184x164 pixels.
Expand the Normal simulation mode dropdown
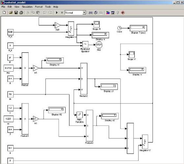coord(84,12)
